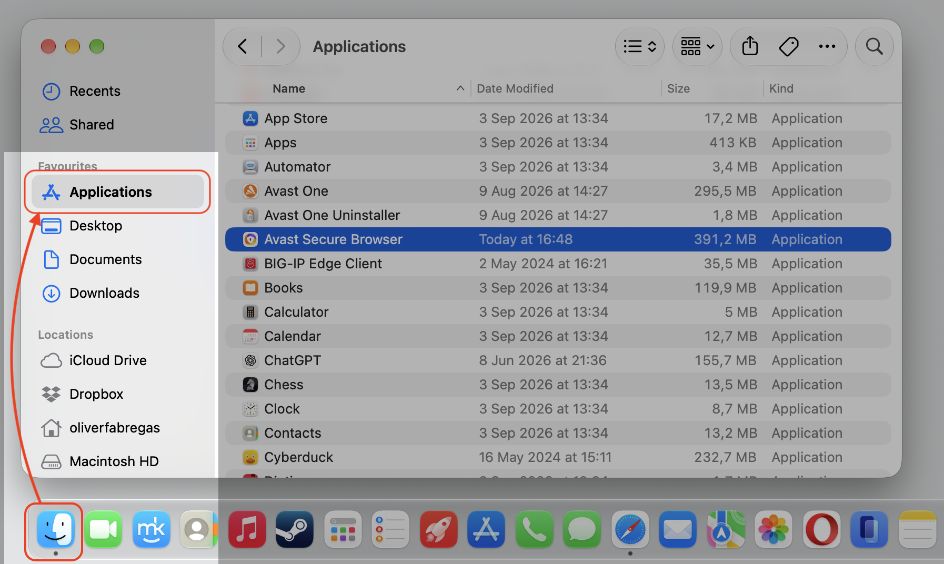Open Reminders from the Dock
This screenshot has width=944, height=564.
(390, 529)
